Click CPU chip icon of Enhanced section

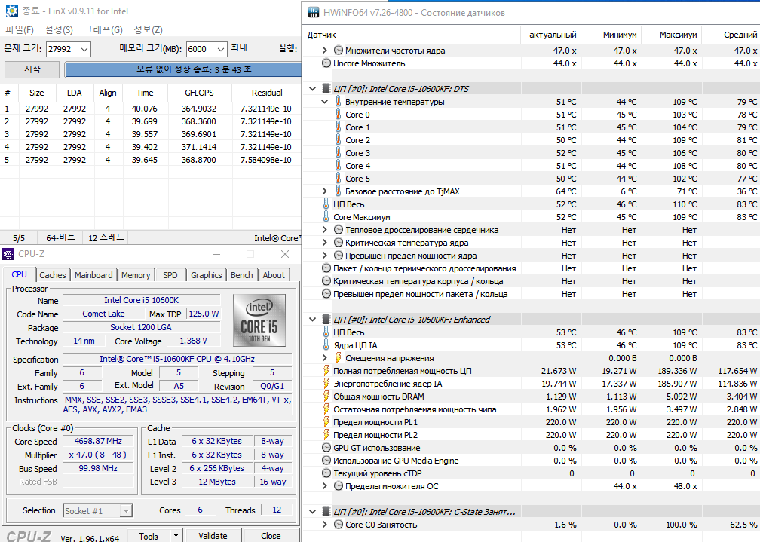tap(326, 320)
